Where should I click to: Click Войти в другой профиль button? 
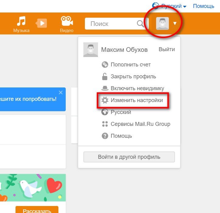129,157
